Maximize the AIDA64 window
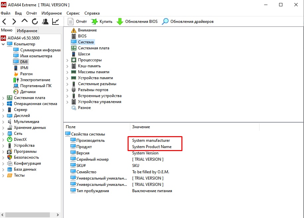 coord(281,5)
